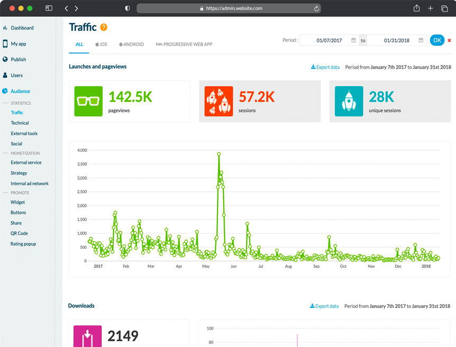Open the start date calendar picker

(353, 40)
